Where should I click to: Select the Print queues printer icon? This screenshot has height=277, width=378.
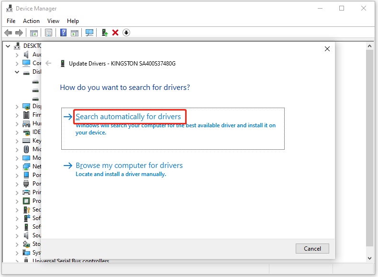tap(26, 192)
